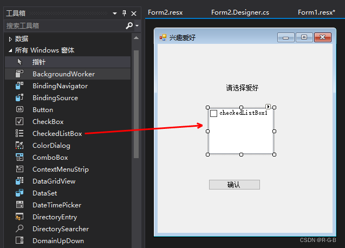Select the ColorDialog toolbox item
This screenshot has width=345, height=248.
coord(68,145)
